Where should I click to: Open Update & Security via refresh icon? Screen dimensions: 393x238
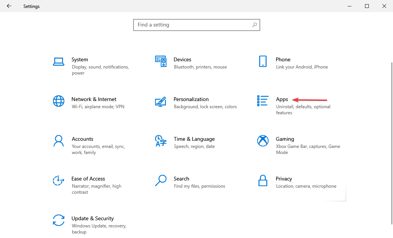point(59,220)
